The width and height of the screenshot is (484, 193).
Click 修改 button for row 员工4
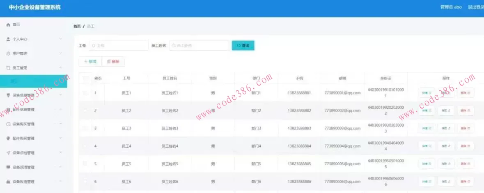[446, 146]
